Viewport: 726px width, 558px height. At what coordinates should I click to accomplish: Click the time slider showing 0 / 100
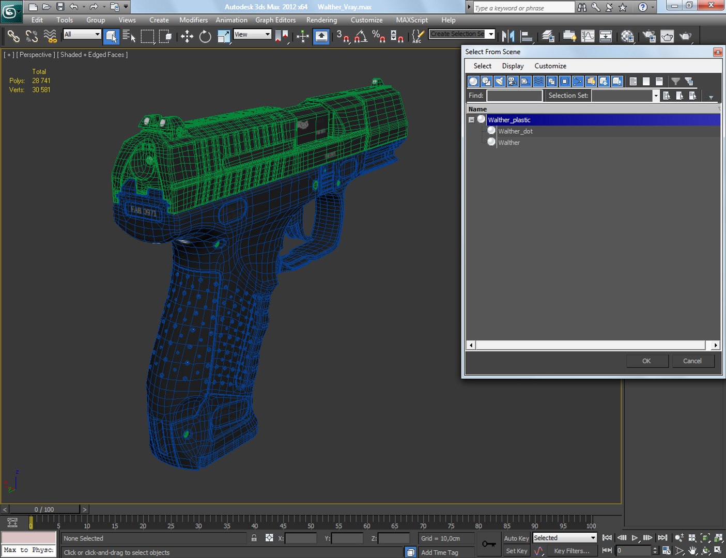tap(44, 509)
